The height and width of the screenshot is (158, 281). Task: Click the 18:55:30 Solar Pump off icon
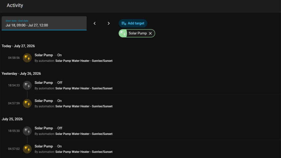click(27, 131)
